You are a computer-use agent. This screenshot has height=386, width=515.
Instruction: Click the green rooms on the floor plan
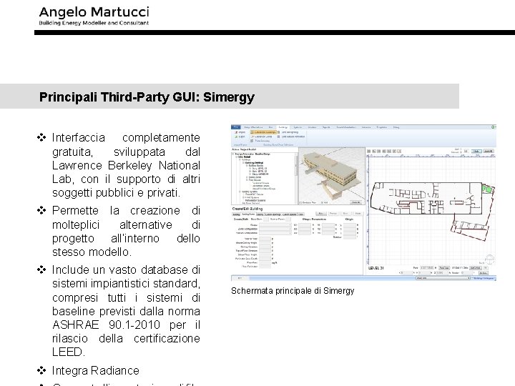[x=488, y=189]
